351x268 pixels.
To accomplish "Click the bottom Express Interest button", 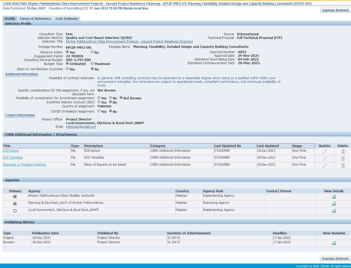I will (335, 258).
